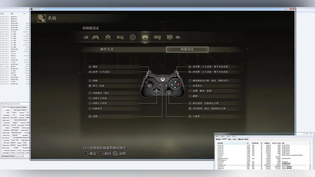Image resolution: width=315 pixels, height=177 pixels.
Task: Open the display settings monitor icon
Action: [169, 37]
